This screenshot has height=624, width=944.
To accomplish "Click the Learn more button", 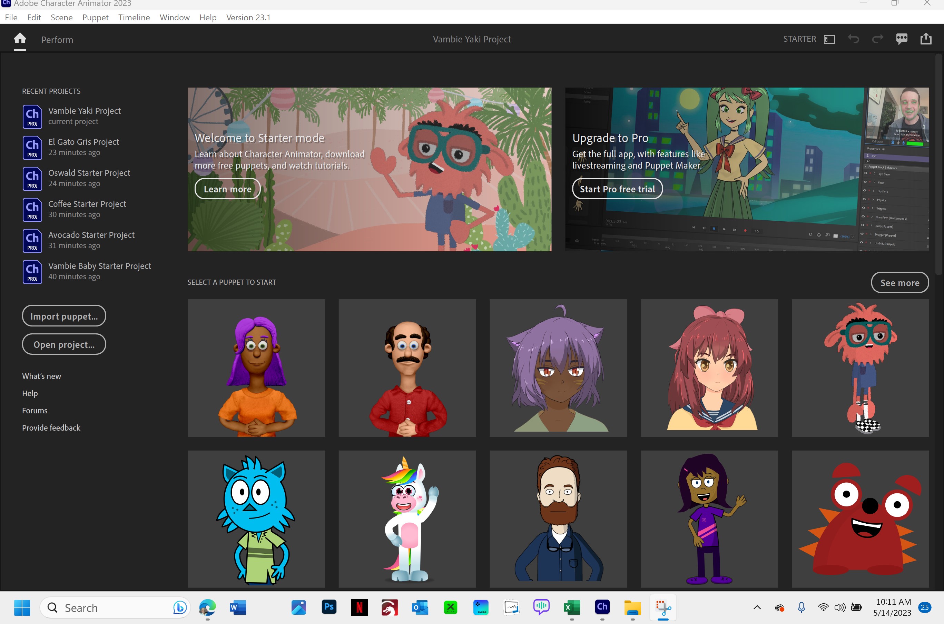I will pos(227,189).
